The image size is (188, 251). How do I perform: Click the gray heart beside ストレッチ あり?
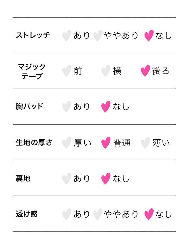67,36
